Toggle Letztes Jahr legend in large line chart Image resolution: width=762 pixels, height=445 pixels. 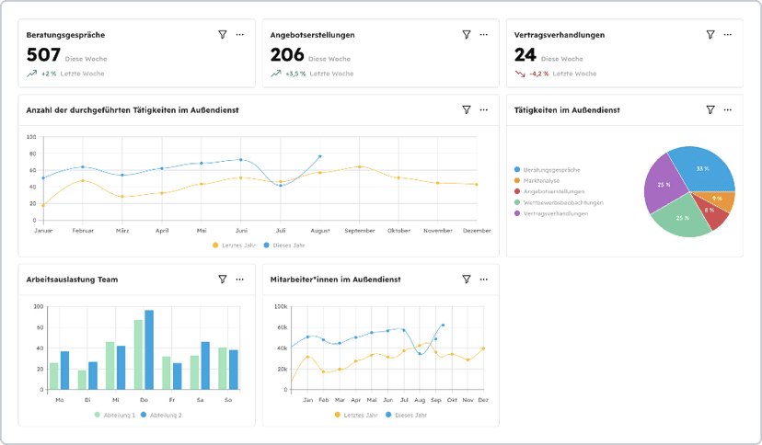234,245
